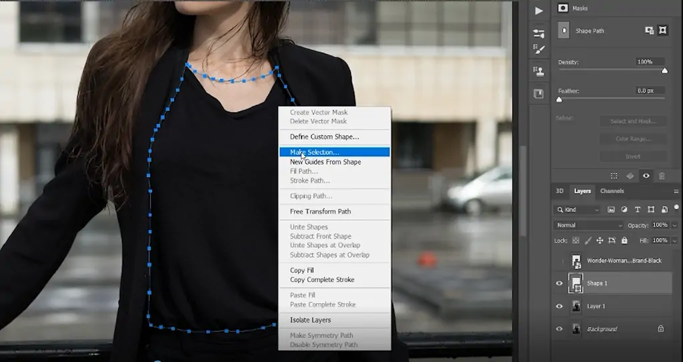Image resolution: width=683 pixels, height=362 pixels.
Task: Click the Shape Path mask thumbnail
Action: 564,31
